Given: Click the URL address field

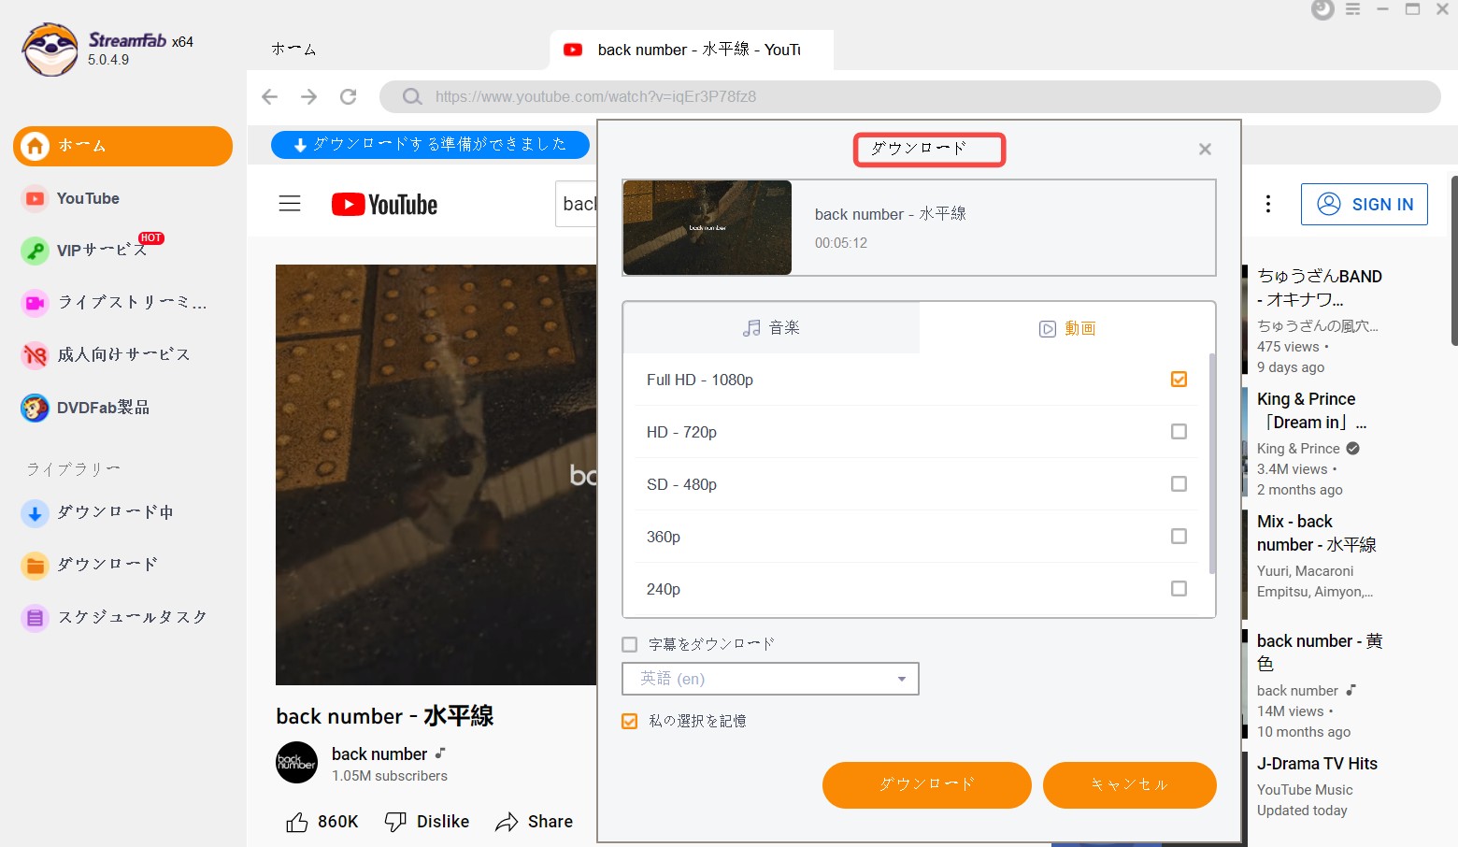Looking at the screenshot, I should point(909,96).
